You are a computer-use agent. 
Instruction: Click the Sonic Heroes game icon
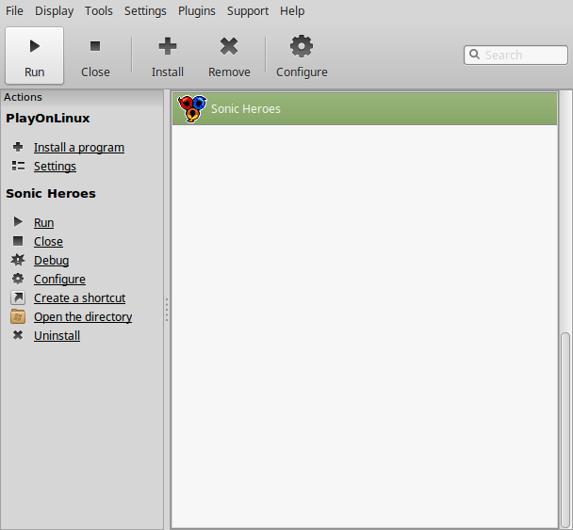coord(192,108)
